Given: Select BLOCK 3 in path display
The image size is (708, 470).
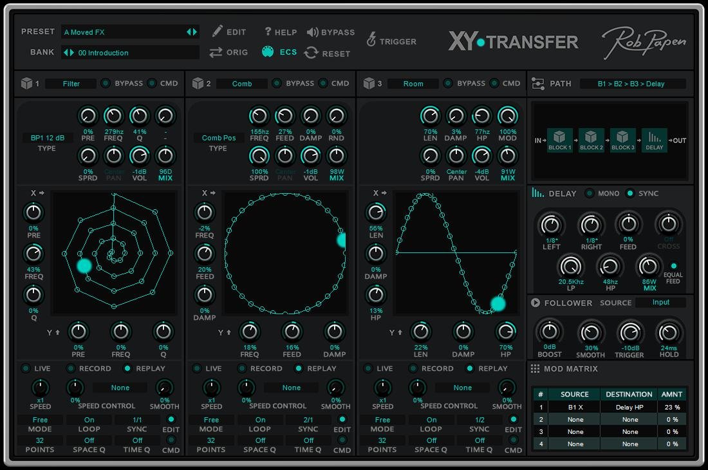Looking at the screenshot, I should coord(622,140).
